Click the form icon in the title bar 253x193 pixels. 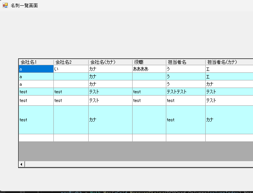pyautogui.click(x=5, y=5)
